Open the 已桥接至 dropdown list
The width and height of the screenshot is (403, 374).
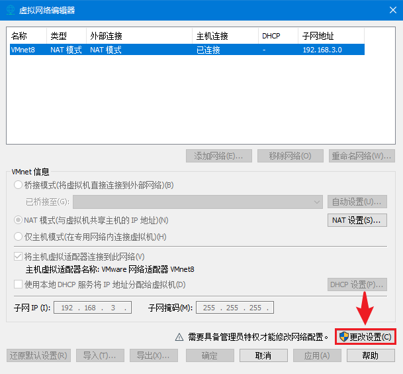pyautogui.click(x=197, y=202)
